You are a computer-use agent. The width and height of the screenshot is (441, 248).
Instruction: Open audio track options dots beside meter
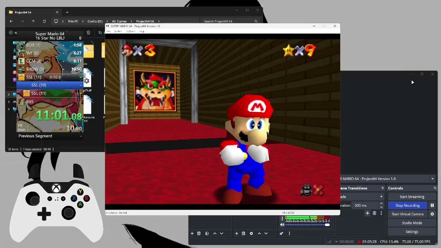(282, 218)
